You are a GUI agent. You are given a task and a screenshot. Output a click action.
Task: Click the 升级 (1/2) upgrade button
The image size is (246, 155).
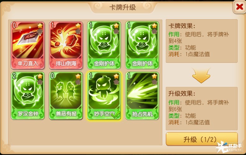(202, 139)
